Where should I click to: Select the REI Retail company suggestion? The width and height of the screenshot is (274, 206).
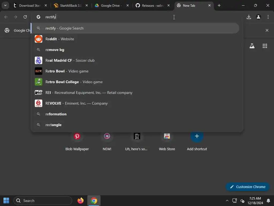(x=135, y=93)
